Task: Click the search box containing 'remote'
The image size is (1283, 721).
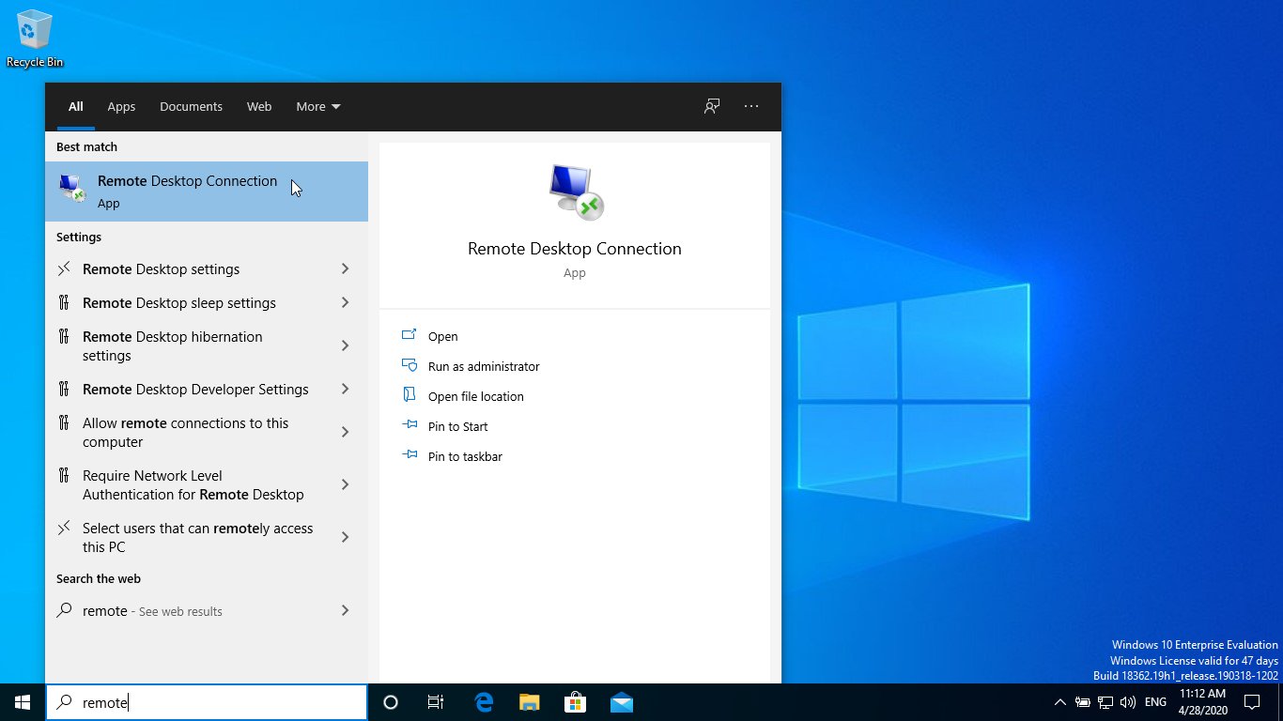Action: pos(207,702)
